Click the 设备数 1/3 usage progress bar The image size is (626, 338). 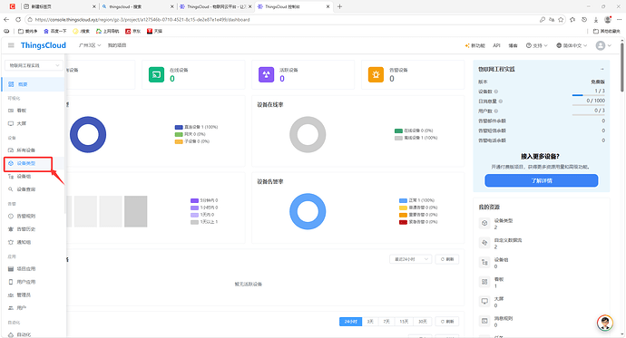click(588, 95)
